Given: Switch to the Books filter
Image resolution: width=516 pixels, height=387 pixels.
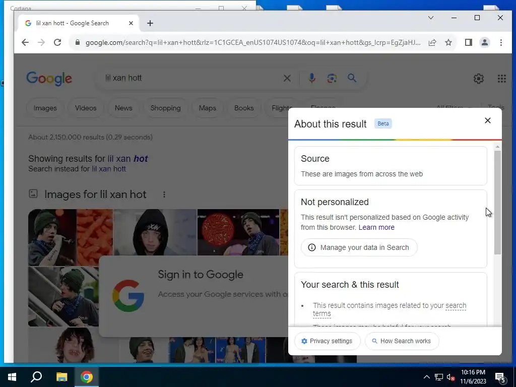Looking at the screenshot, I should pyautogui.click(x=244, y=108).
